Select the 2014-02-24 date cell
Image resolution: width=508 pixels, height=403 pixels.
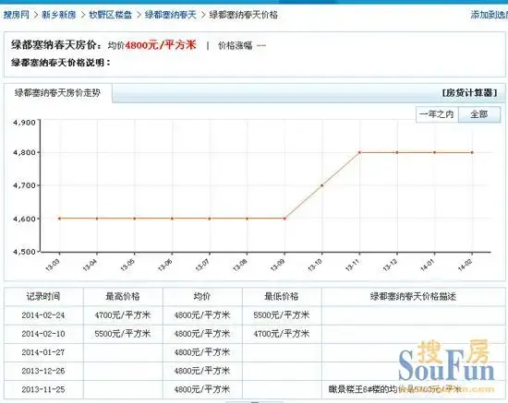pyautogui.click(x=43, y=315)
